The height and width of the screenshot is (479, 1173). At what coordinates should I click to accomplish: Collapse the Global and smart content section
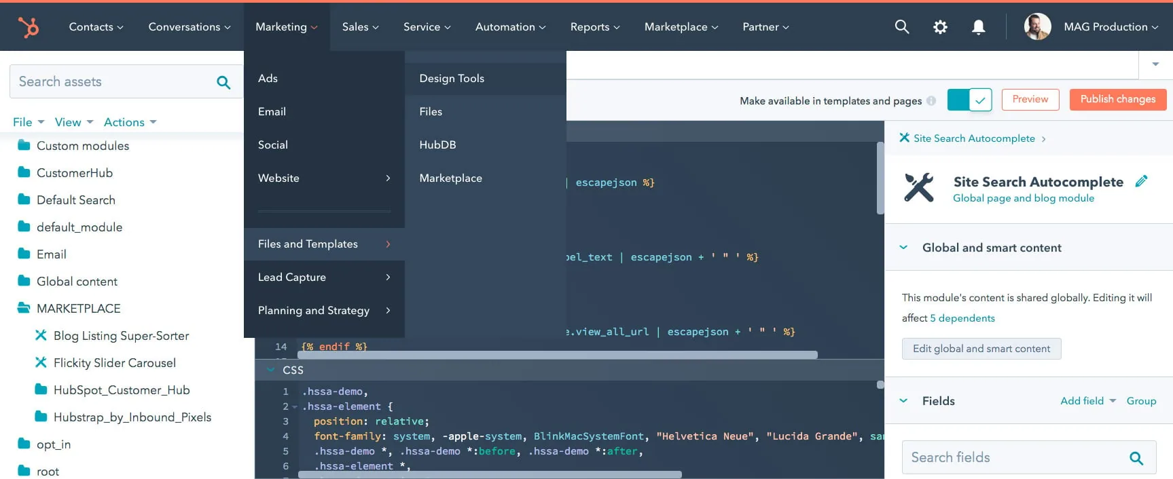[x=903, y=248]
